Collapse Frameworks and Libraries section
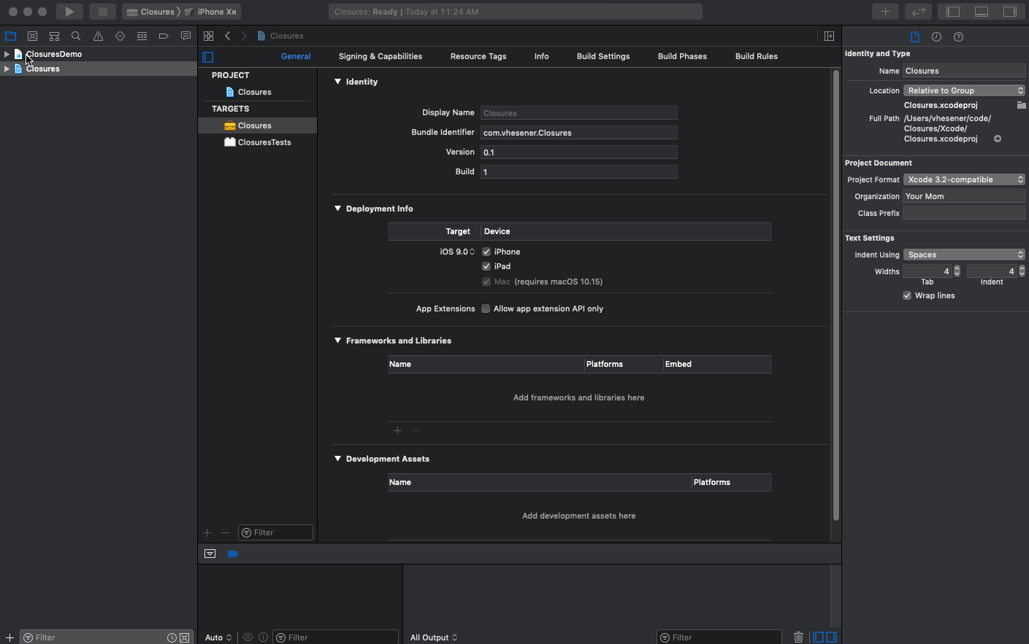Screen dimensions: 1029x644 337,341
